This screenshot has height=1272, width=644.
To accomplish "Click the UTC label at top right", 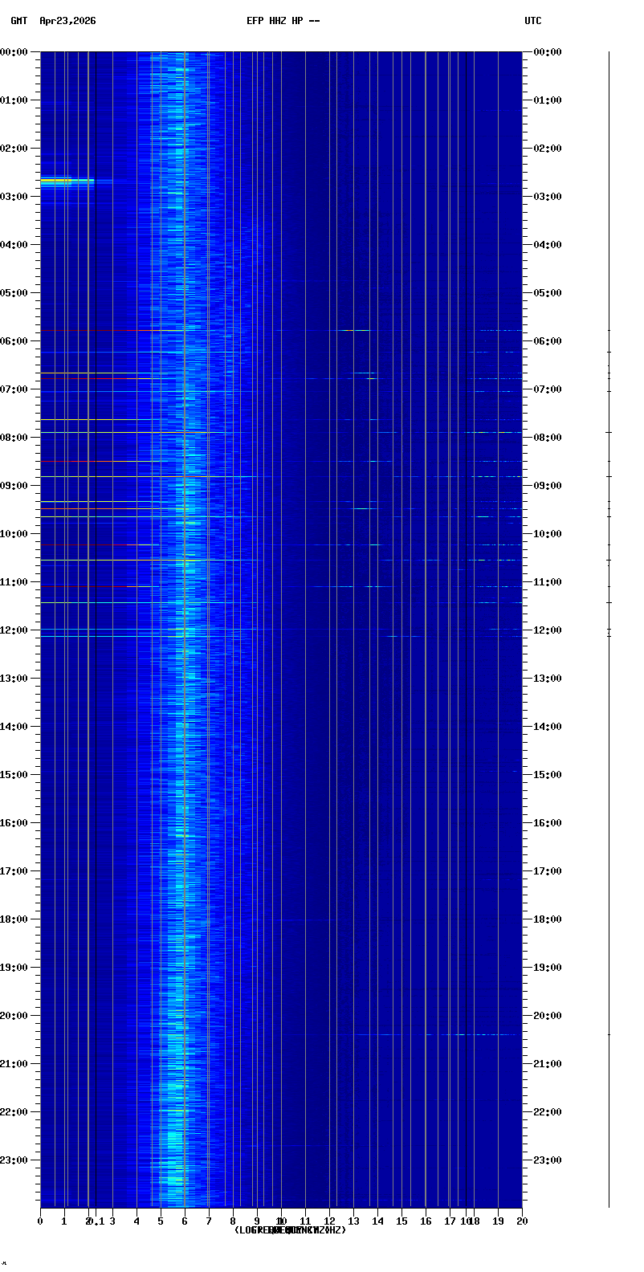I will tap(532, 21).
